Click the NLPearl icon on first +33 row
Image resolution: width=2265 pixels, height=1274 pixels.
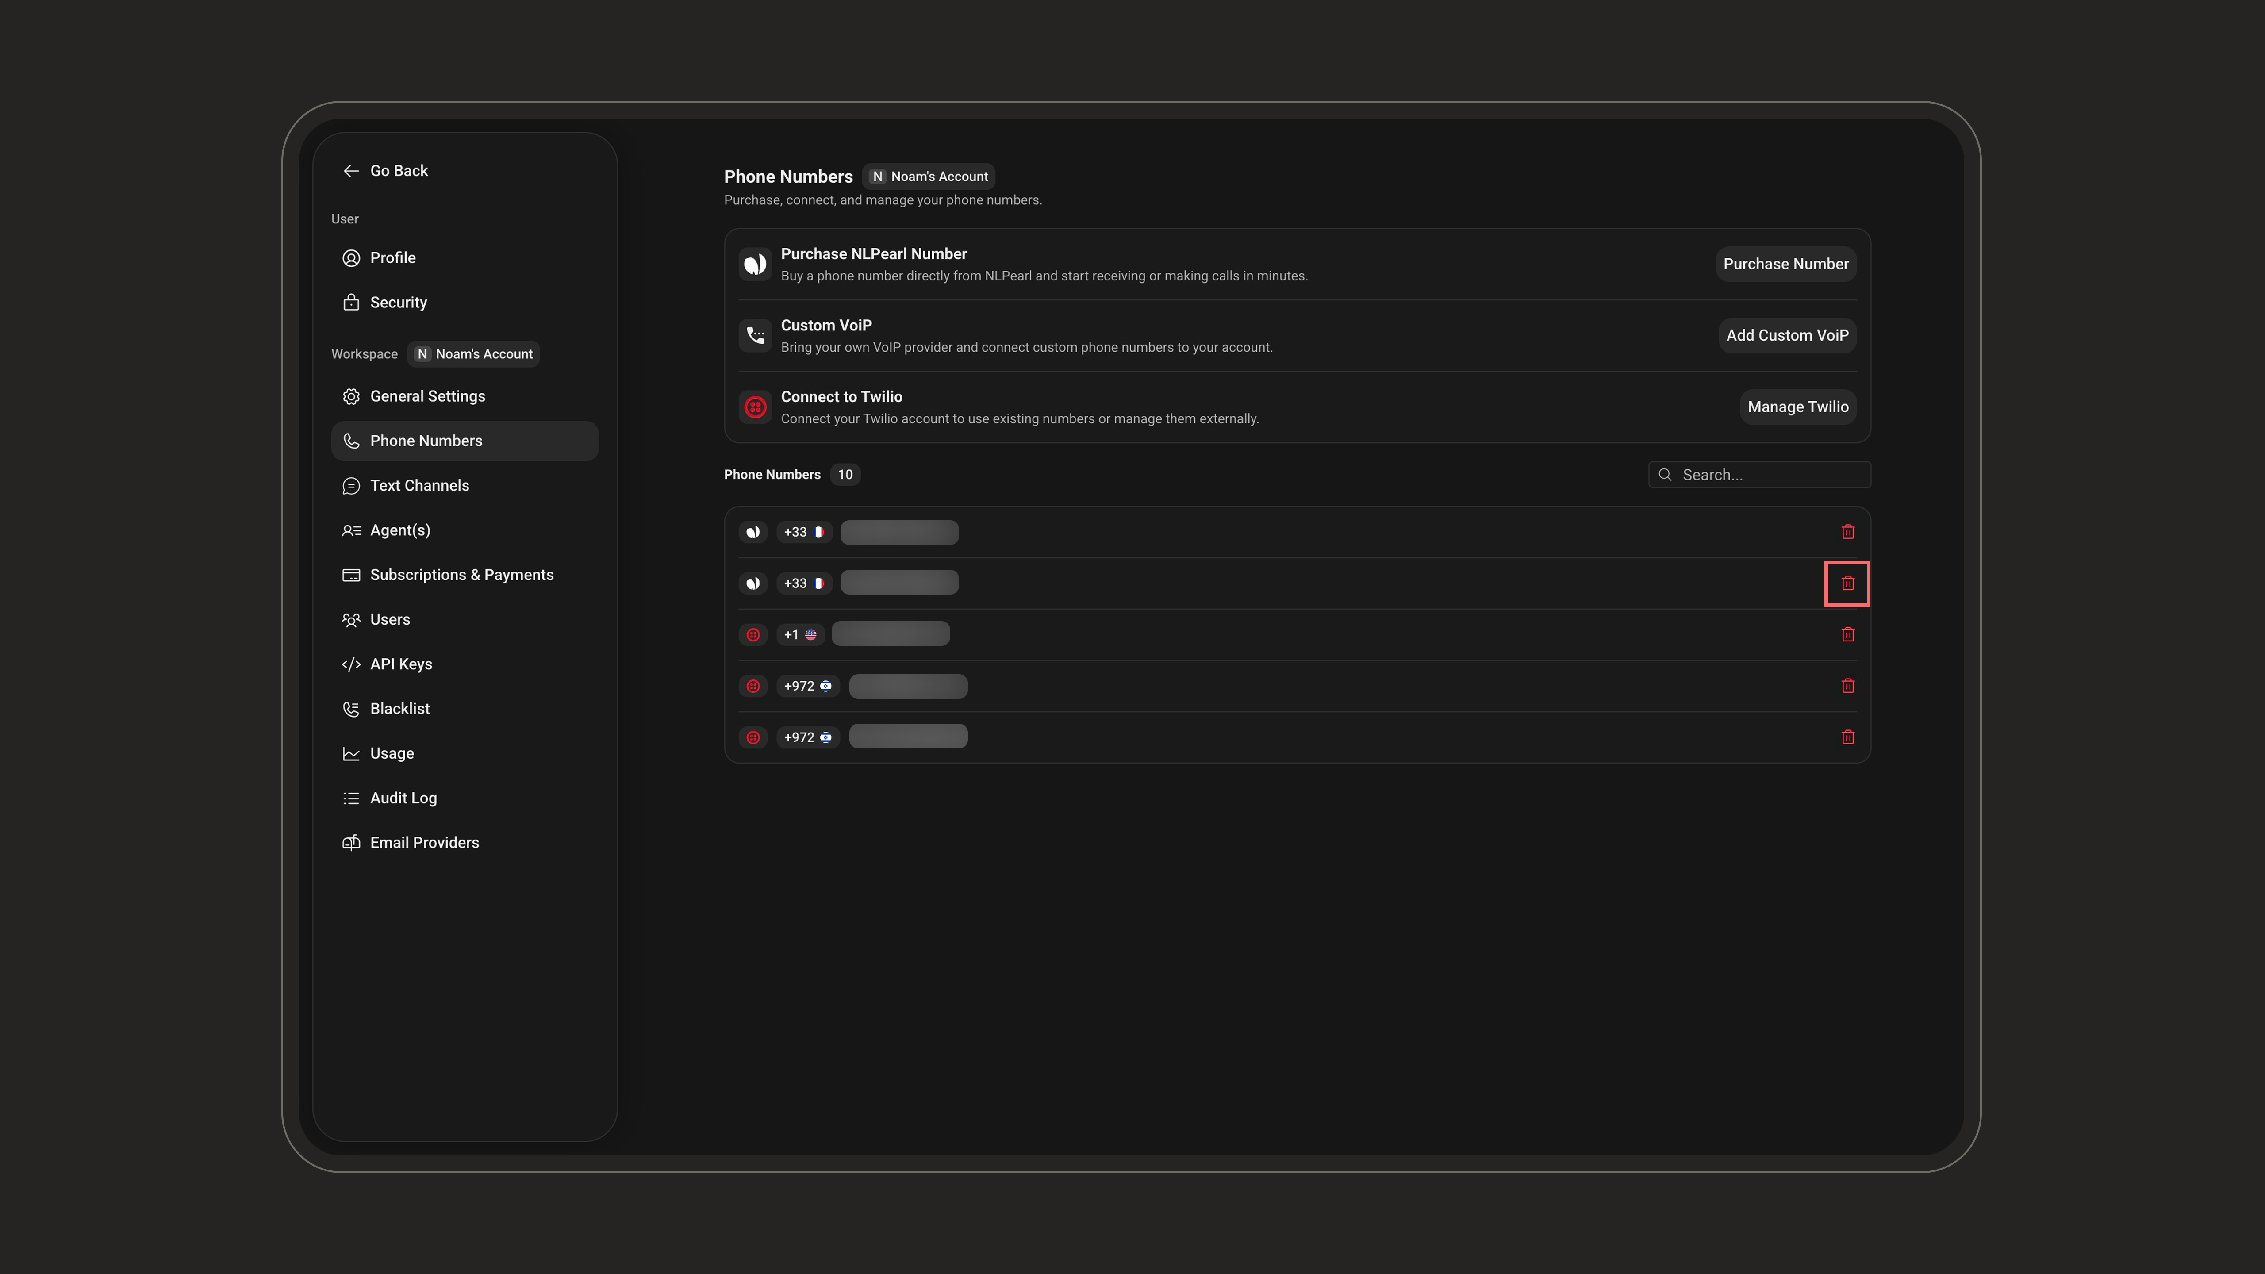(x=752, y=532)
